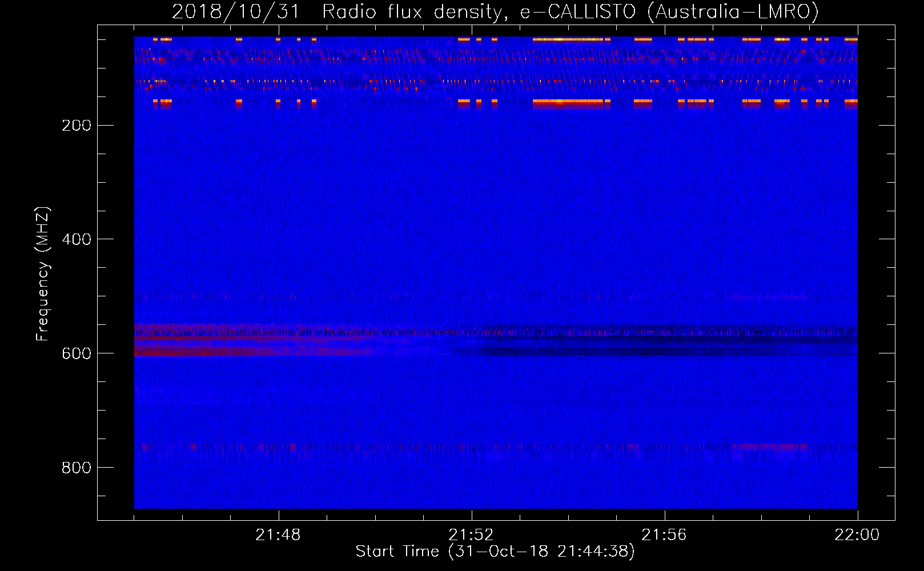
Task: Click the 21:56 time tick label
Action: [x=664, y=535]
